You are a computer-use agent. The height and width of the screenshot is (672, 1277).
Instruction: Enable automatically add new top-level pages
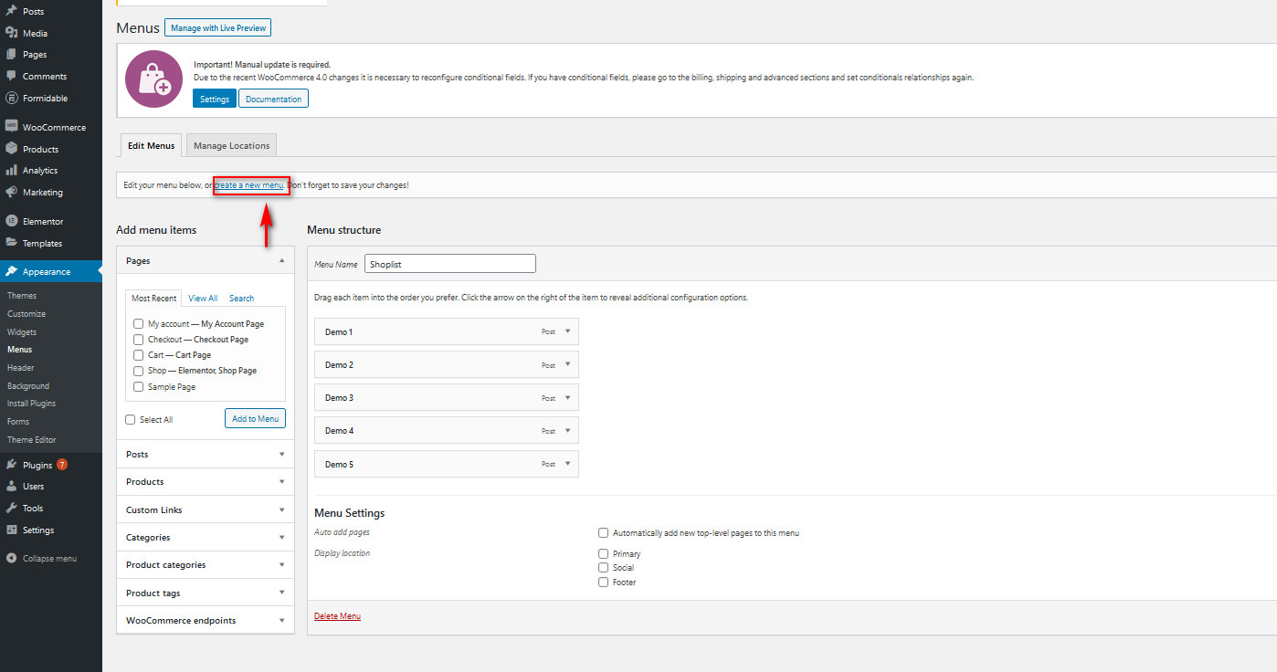603,533
